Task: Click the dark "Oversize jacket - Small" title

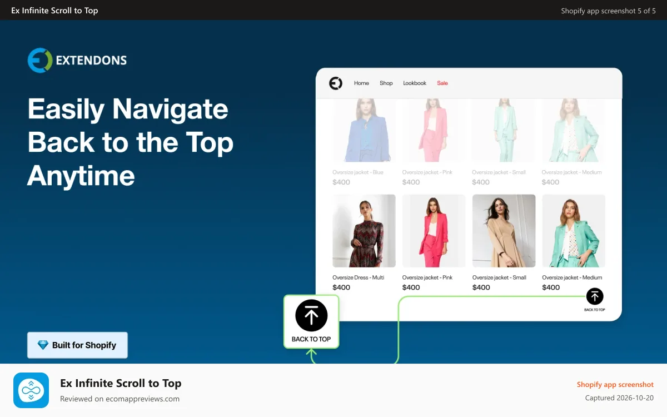Action: click(x=499, y=277)
